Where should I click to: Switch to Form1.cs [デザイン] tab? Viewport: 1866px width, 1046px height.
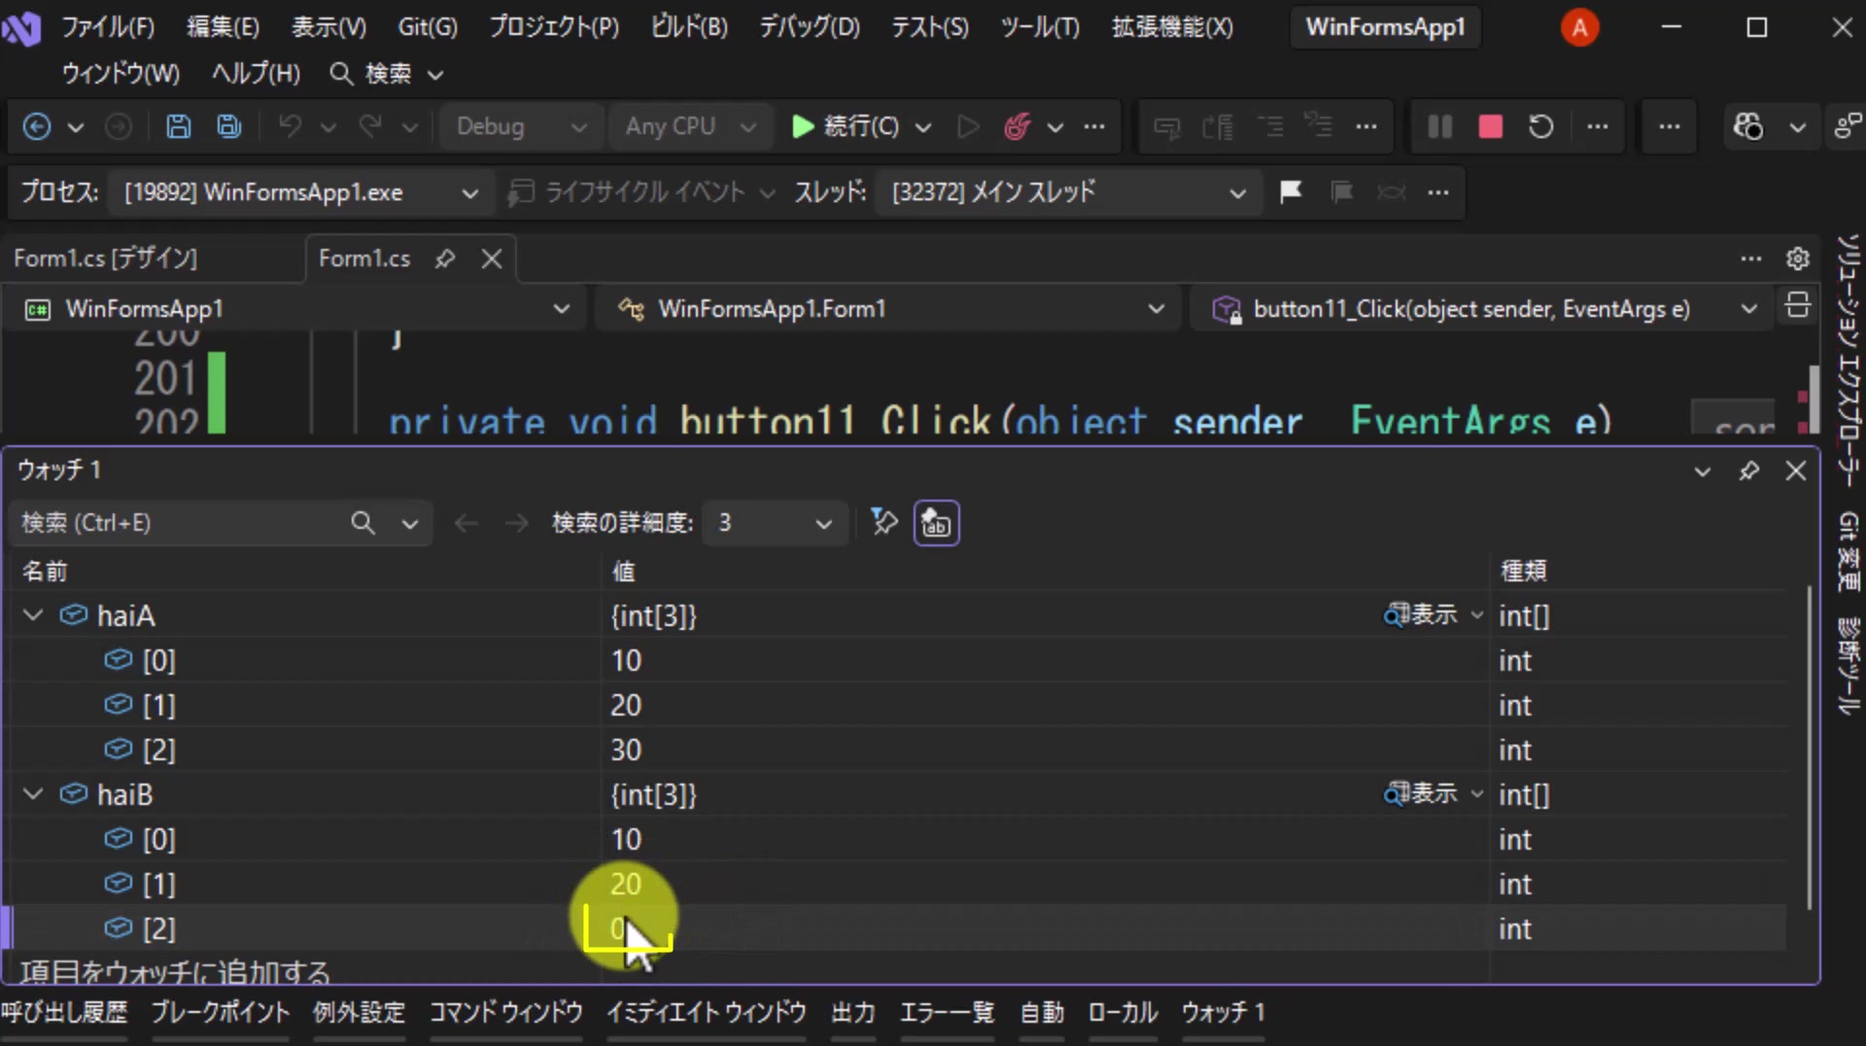tap(105, 259)
